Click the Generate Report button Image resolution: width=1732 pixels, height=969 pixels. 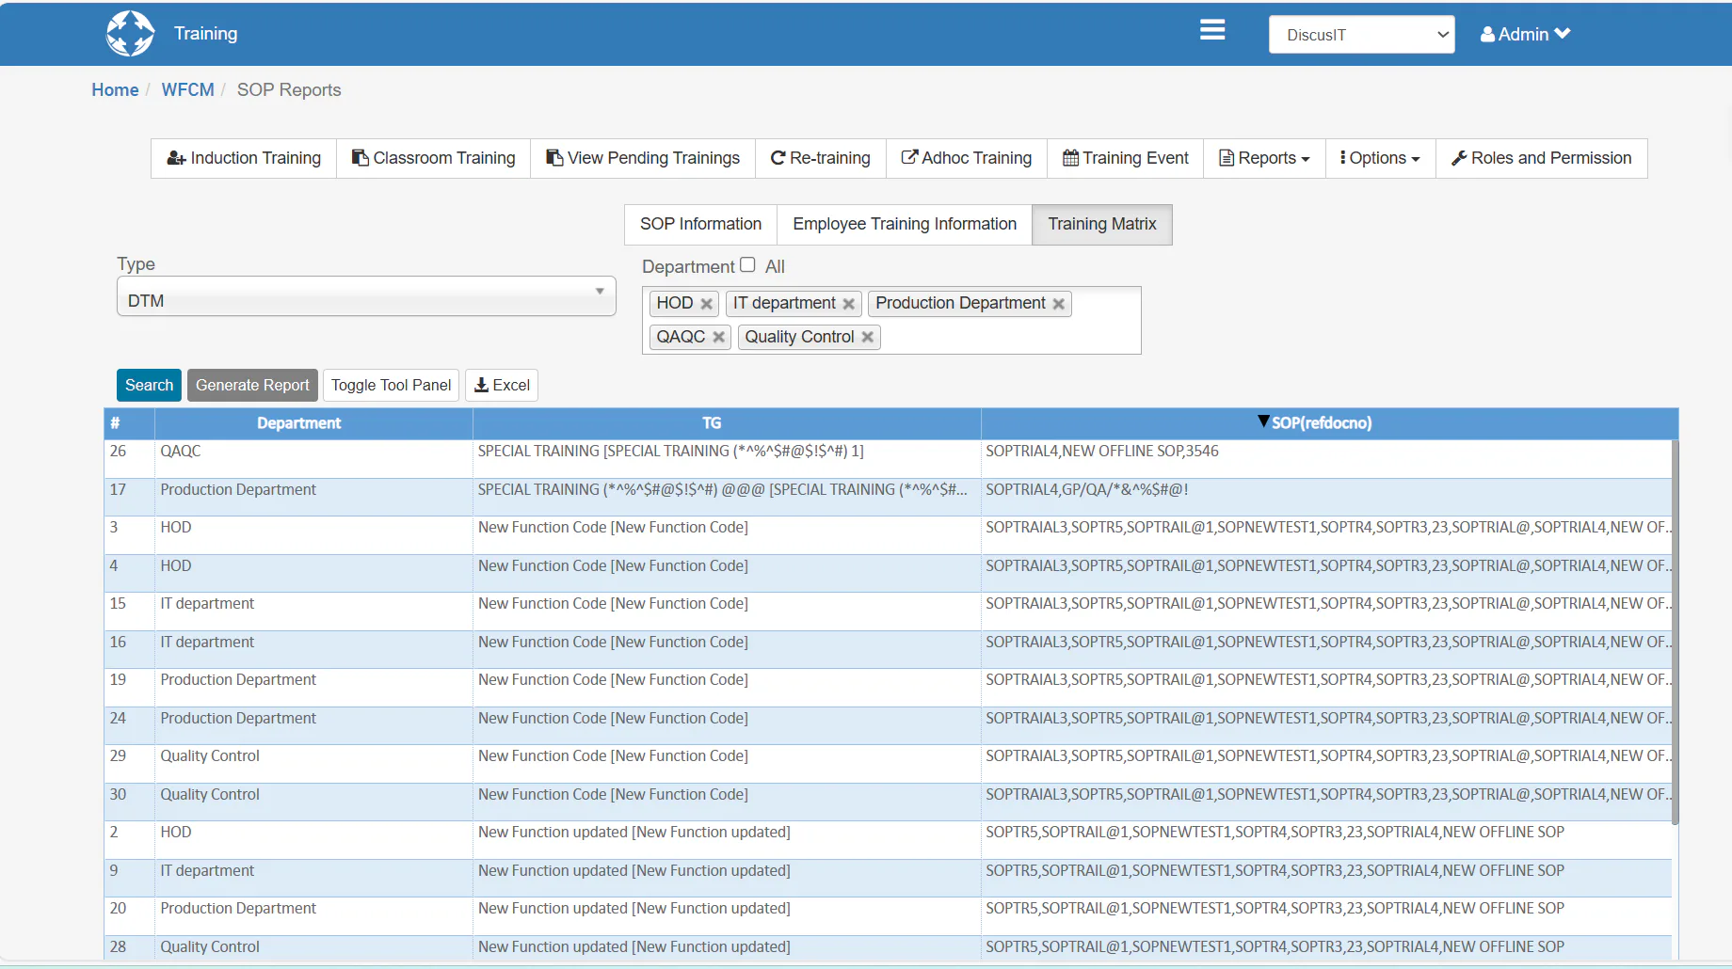click(x=252, y=385)
